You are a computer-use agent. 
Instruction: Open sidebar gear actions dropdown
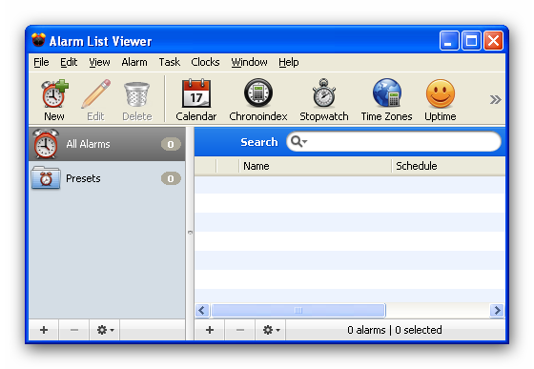click(105, 330)
